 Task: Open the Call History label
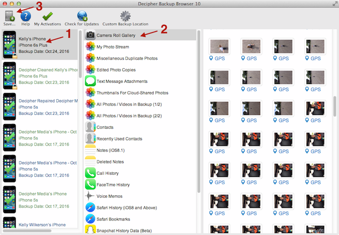click(x=108, y=173)
